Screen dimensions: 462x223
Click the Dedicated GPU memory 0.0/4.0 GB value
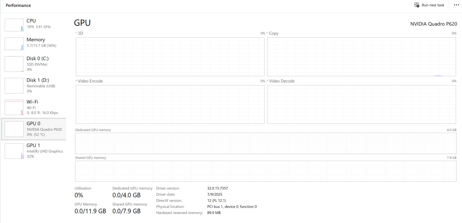[x=126, y=195]
